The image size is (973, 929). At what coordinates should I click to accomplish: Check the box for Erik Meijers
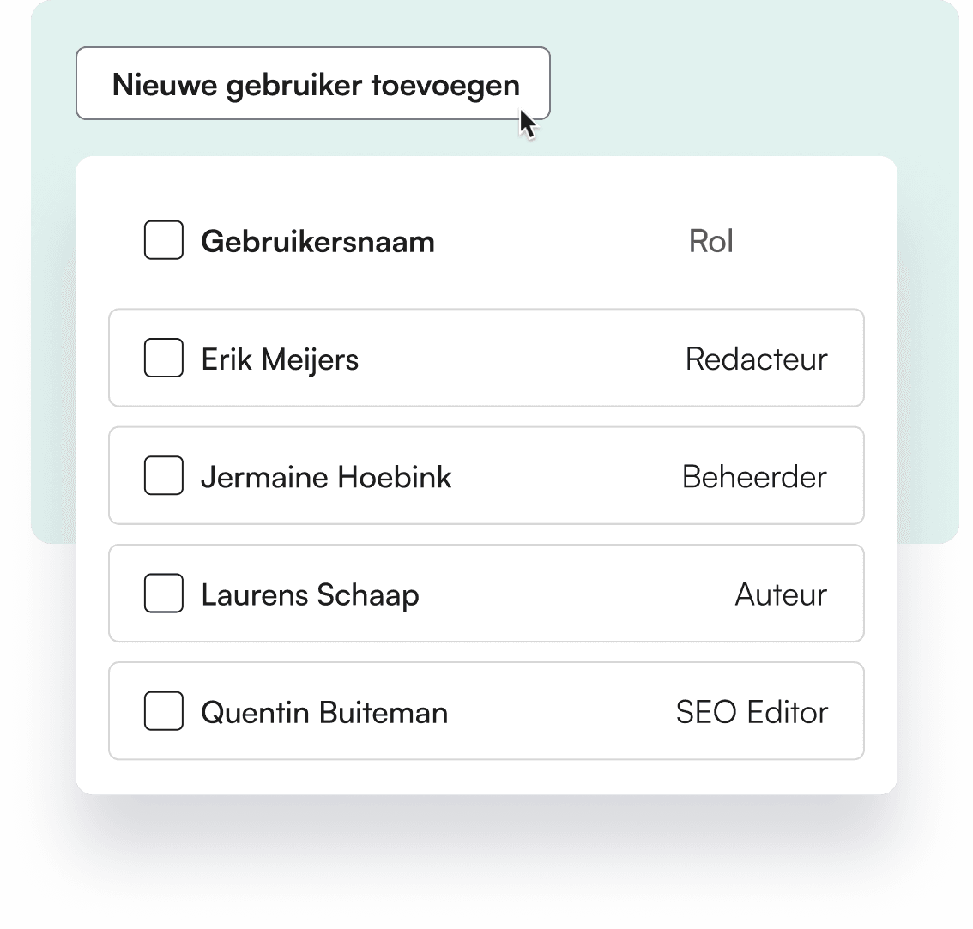click(164, 358)
